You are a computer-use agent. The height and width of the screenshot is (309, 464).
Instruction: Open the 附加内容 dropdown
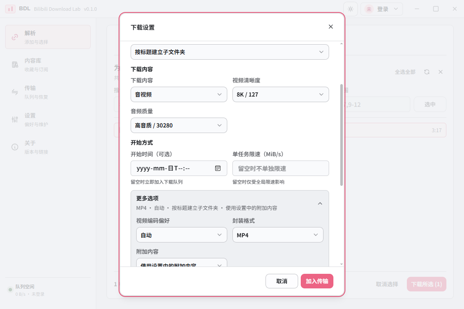pyautogui.click(x=181, y=263)
